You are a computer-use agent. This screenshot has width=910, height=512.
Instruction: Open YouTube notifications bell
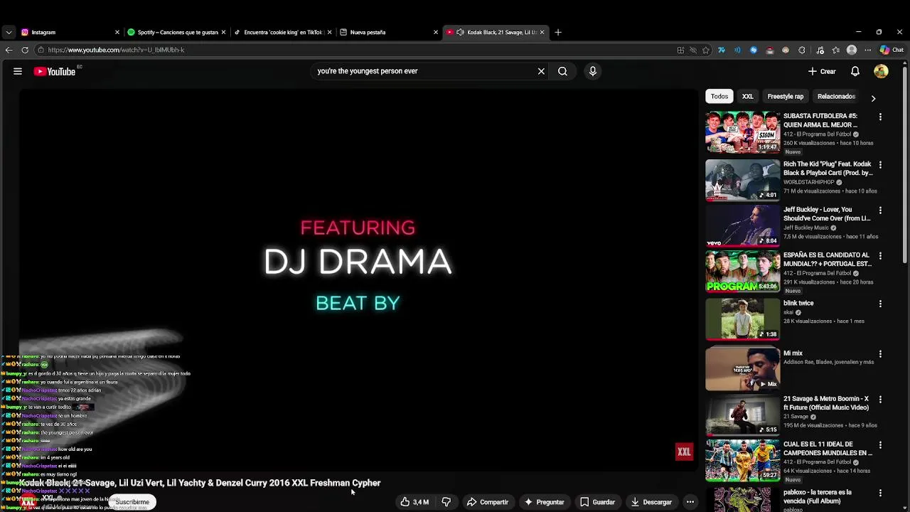[855, 71]
